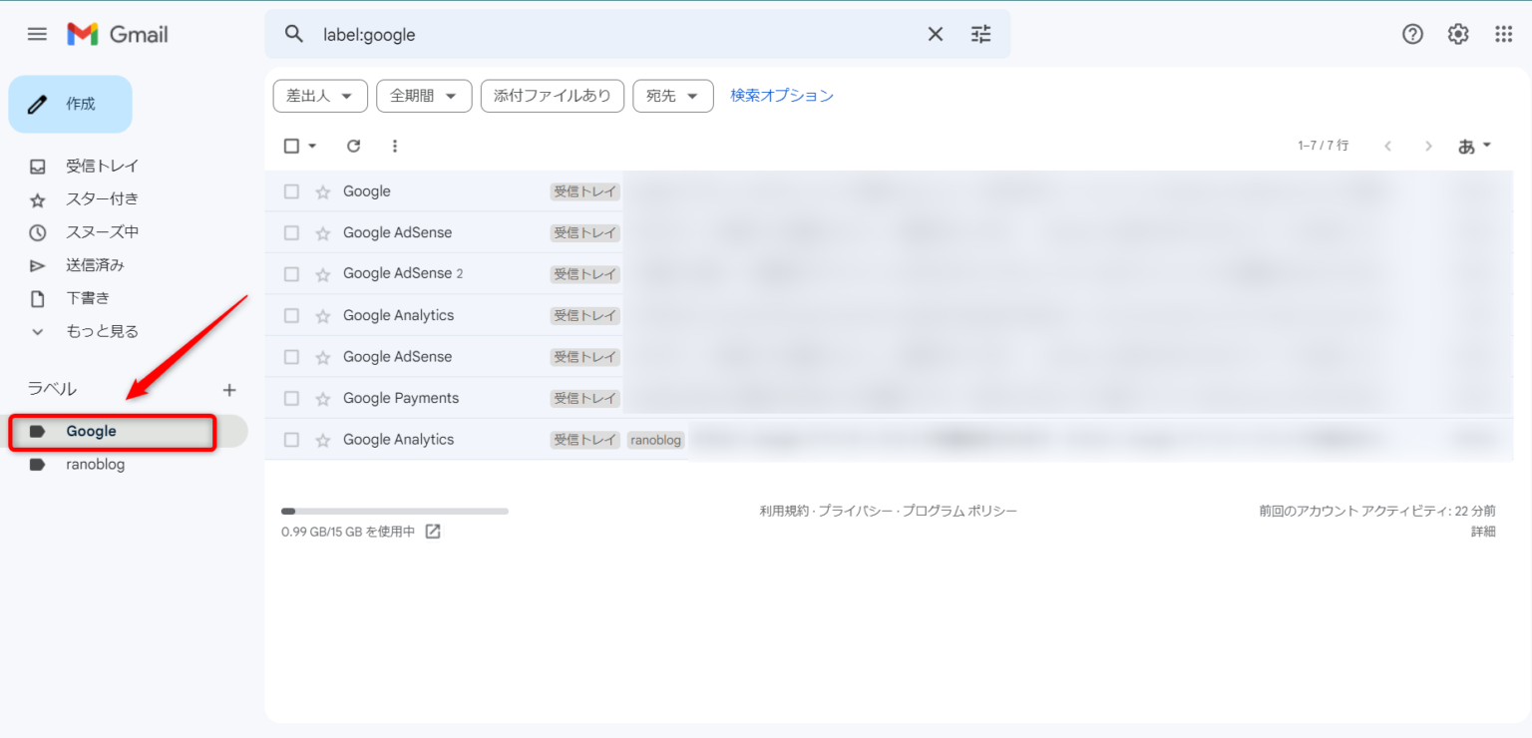Check the checkbox on the Google Payments email
The image size is (1532, 738).
coord(291,397)
